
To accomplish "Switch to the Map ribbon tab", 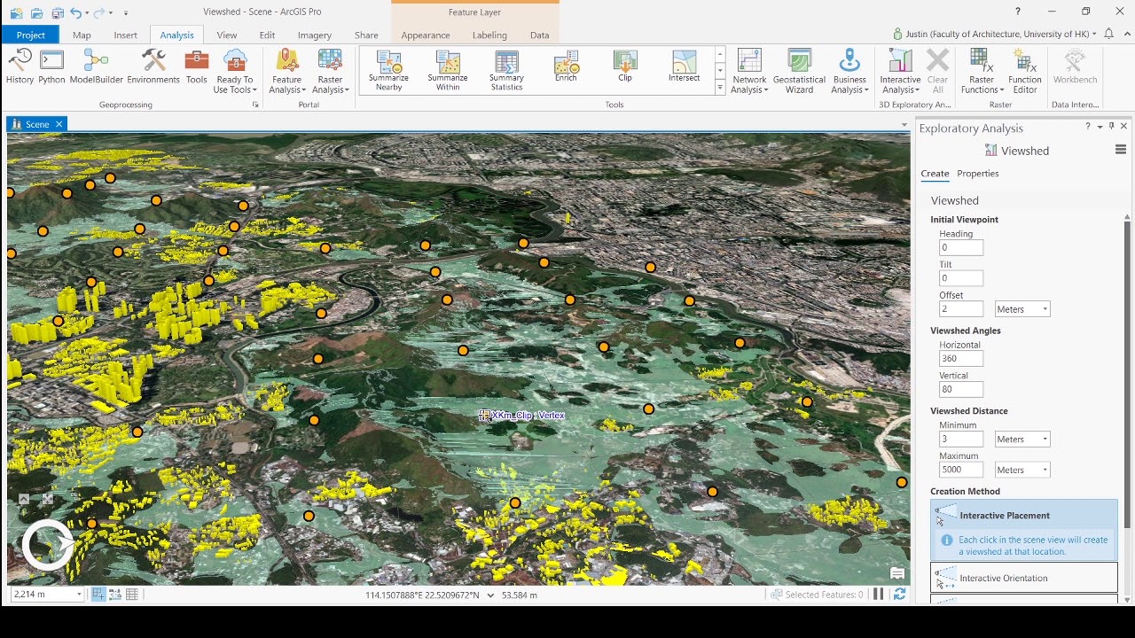I will [x=82, y=35].
